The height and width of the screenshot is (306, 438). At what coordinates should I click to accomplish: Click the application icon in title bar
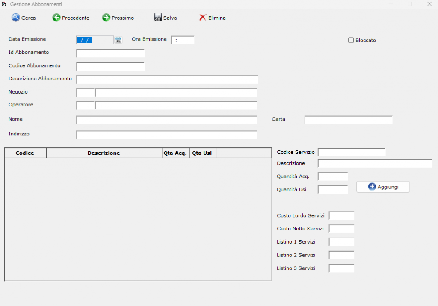click(x=5, y=4)
